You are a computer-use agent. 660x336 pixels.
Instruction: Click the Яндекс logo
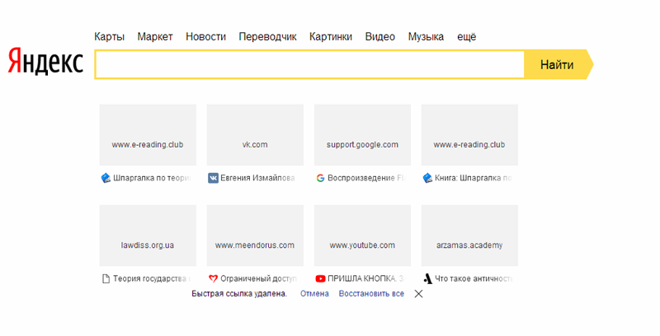tap(46, 61)
